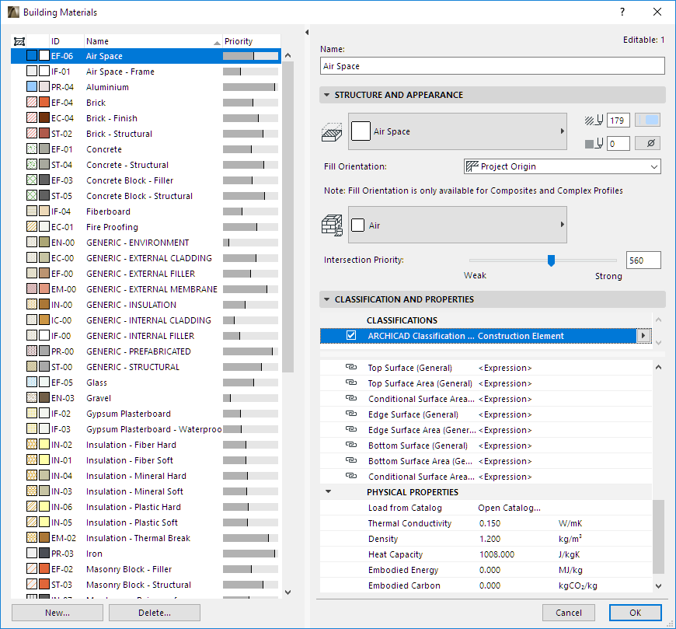Click the fill foreground pen icon
This screenshot has width=676, height=629.
click(595, 120)
